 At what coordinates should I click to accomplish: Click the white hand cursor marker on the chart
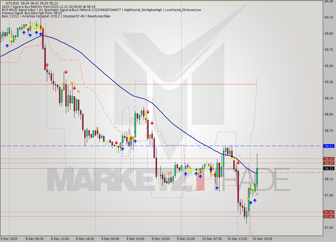[78, 91]
